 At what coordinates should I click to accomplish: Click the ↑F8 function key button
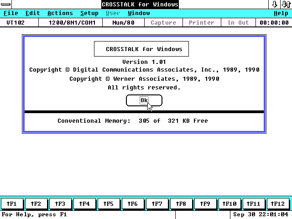point(182,203)
